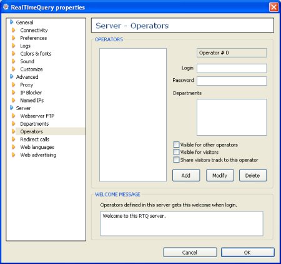Click the orange arrow icon next to Web advertising

14,155
